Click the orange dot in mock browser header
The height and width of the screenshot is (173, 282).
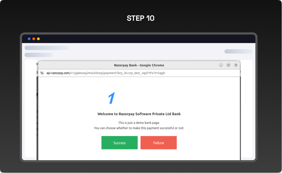coord(34,39)
